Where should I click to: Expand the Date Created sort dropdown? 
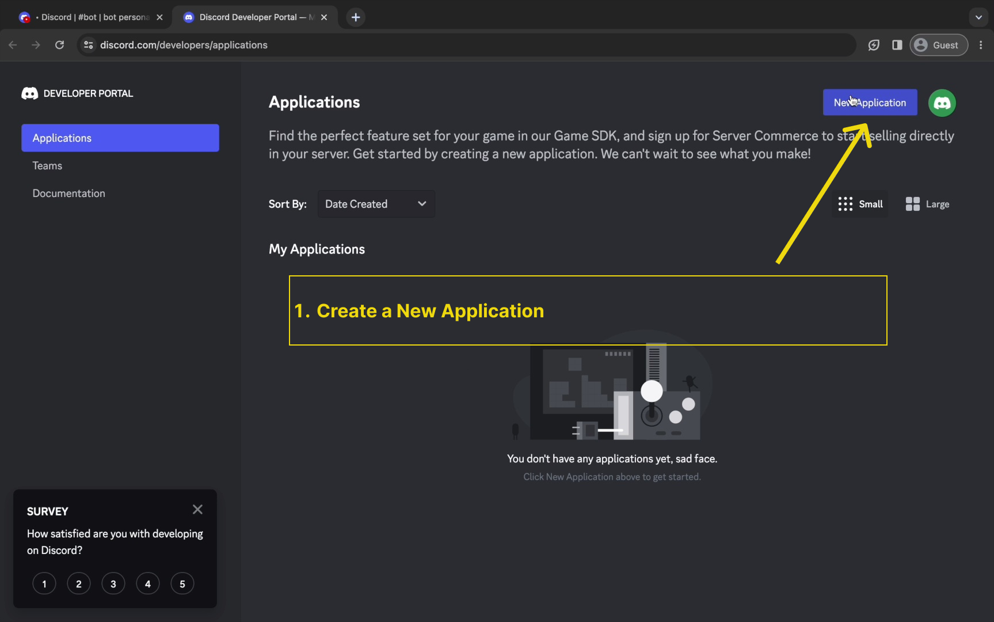pos(376,204)
